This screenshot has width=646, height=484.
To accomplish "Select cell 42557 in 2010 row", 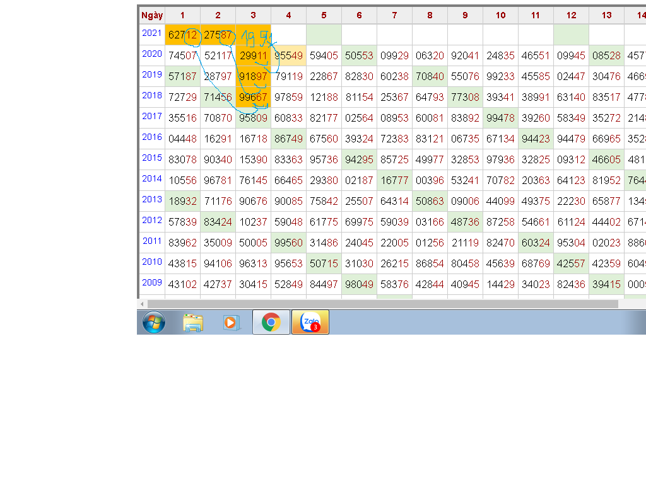I will pos(571,264).
